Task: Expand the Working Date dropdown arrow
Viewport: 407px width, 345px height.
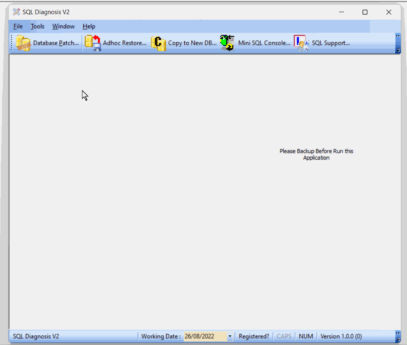Action: pos(230,336)
